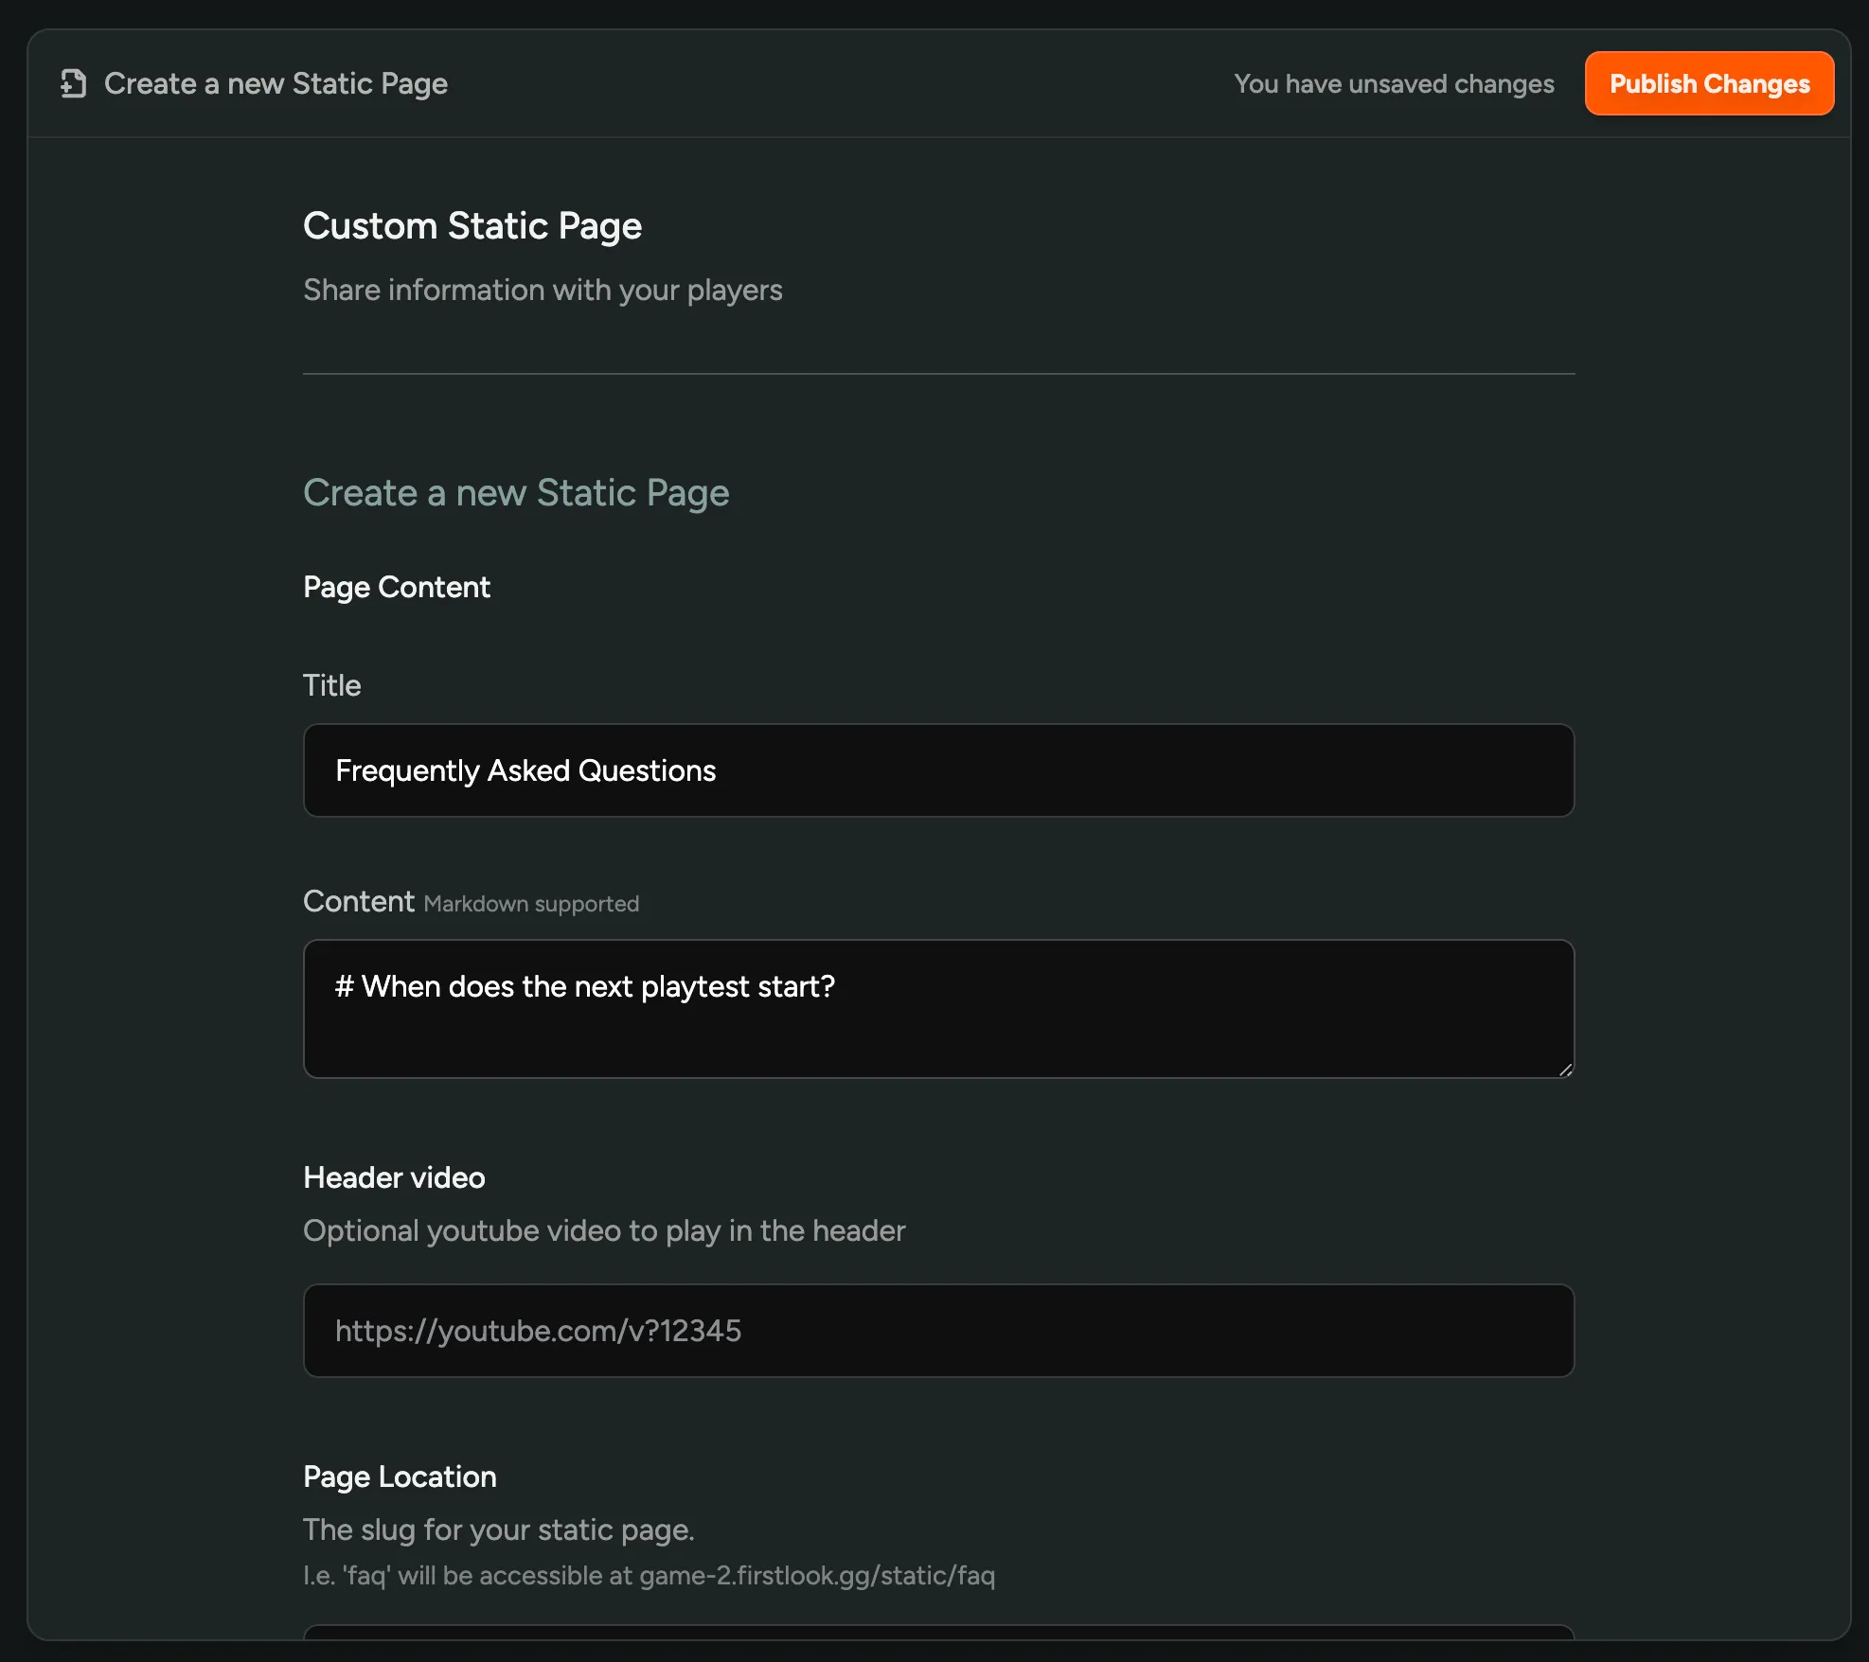Click the 'You have unsaved changes' notice

point(1394,83)
